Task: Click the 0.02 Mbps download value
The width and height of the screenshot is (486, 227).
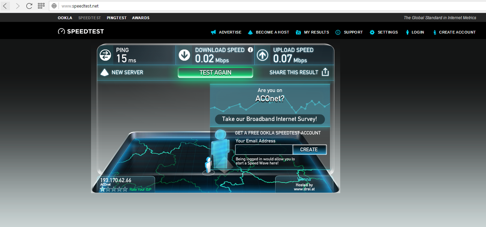Action: (x=212, y=59)
